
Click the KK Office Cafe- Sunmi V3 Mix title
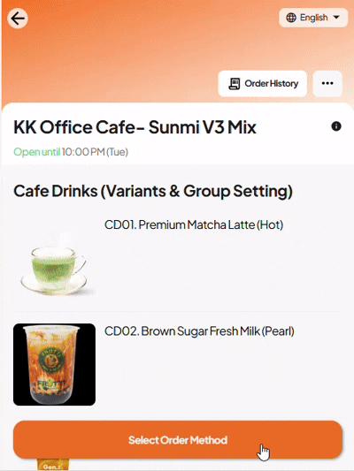[x=135, y=127]
